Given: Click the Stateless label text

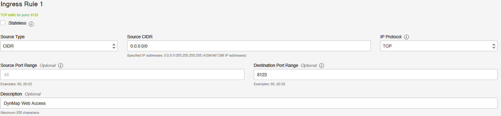Looking at the screenshot, I should pos(17,23).
